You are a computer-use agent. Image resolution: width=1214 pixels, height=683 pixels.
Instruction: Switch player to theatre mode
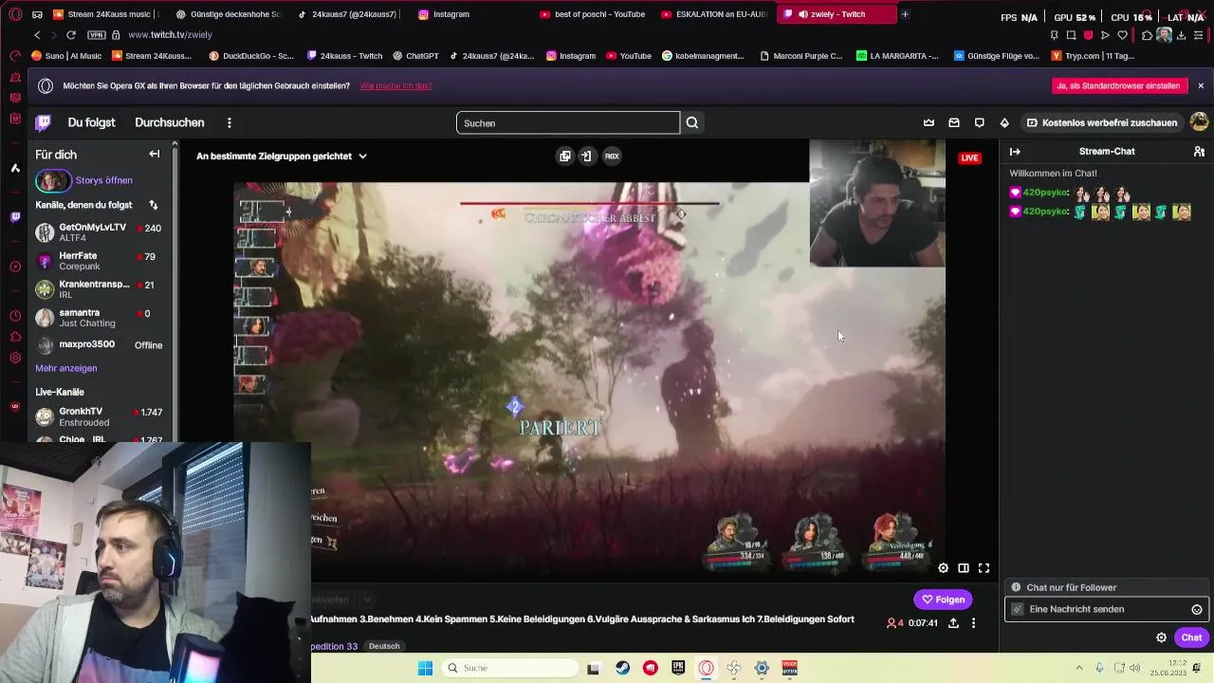964,568
